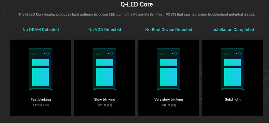Click power button circle on Fast blinking case
This screenshot has height=123, width=269.
coord(48,54)
